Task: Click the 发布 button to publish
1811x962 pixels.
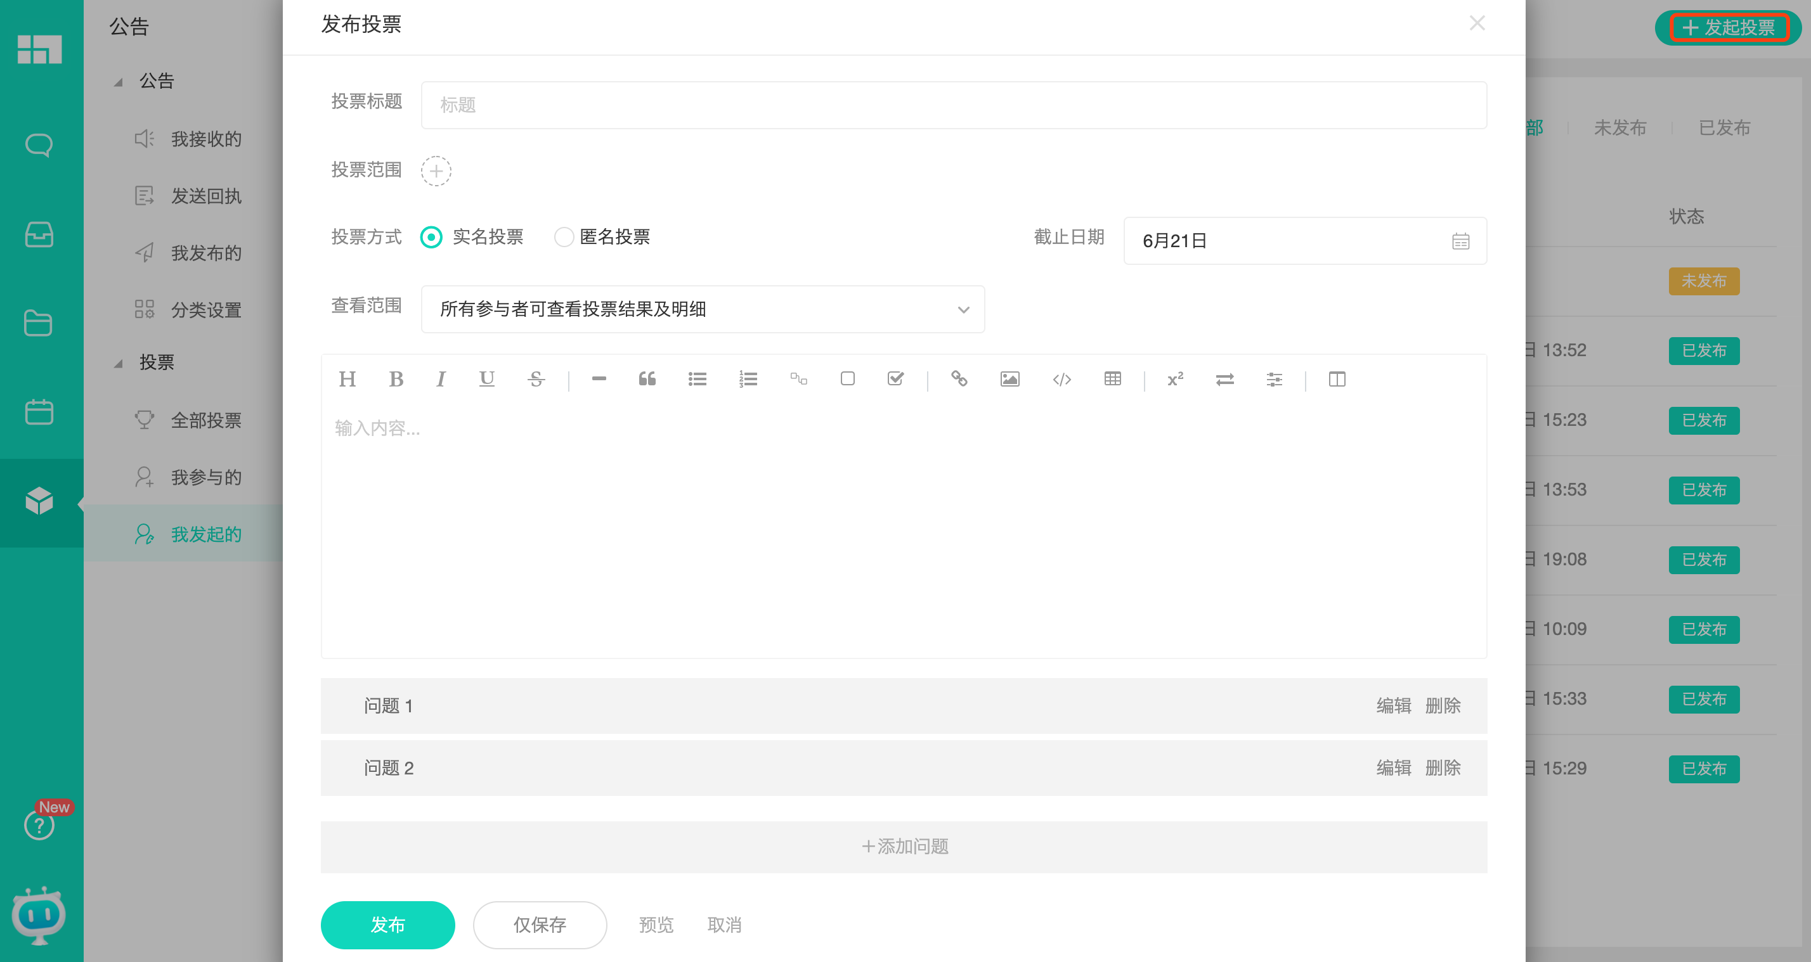Action: 387,925
